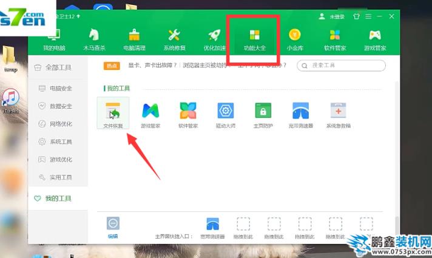Click the orange 热点 tag
The width and height of the screenshot is (432, 258).
(x=112, y=66)
